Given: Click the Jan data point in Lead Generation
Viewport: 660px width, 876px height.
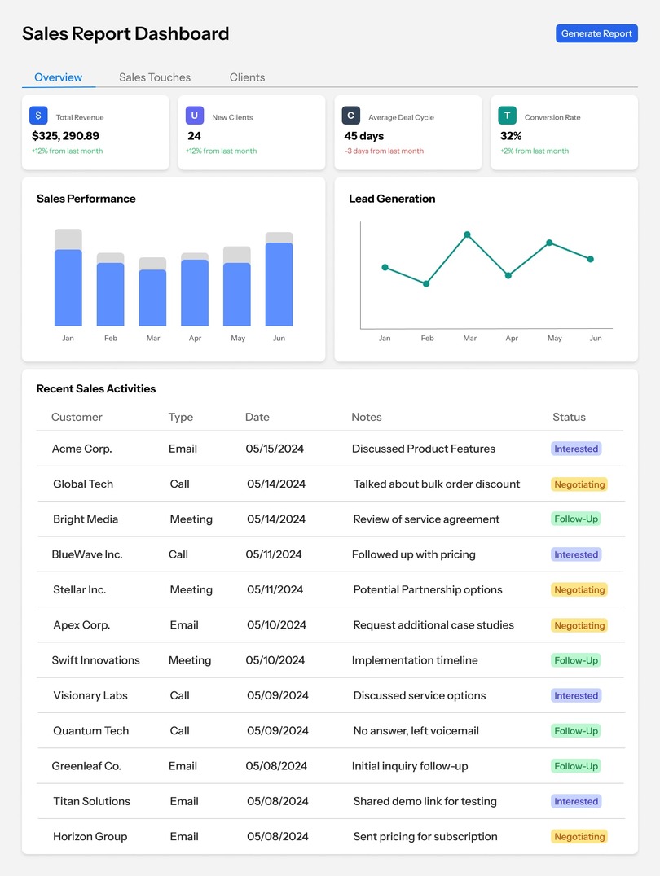Looking at the screenshot, I should pyautogui.click(x=385, y=268).
